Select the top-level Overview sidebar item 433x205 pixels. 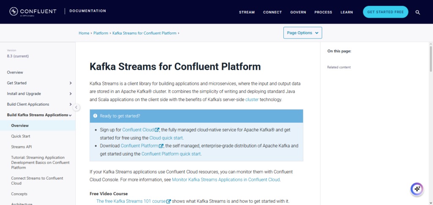point(15,72)
